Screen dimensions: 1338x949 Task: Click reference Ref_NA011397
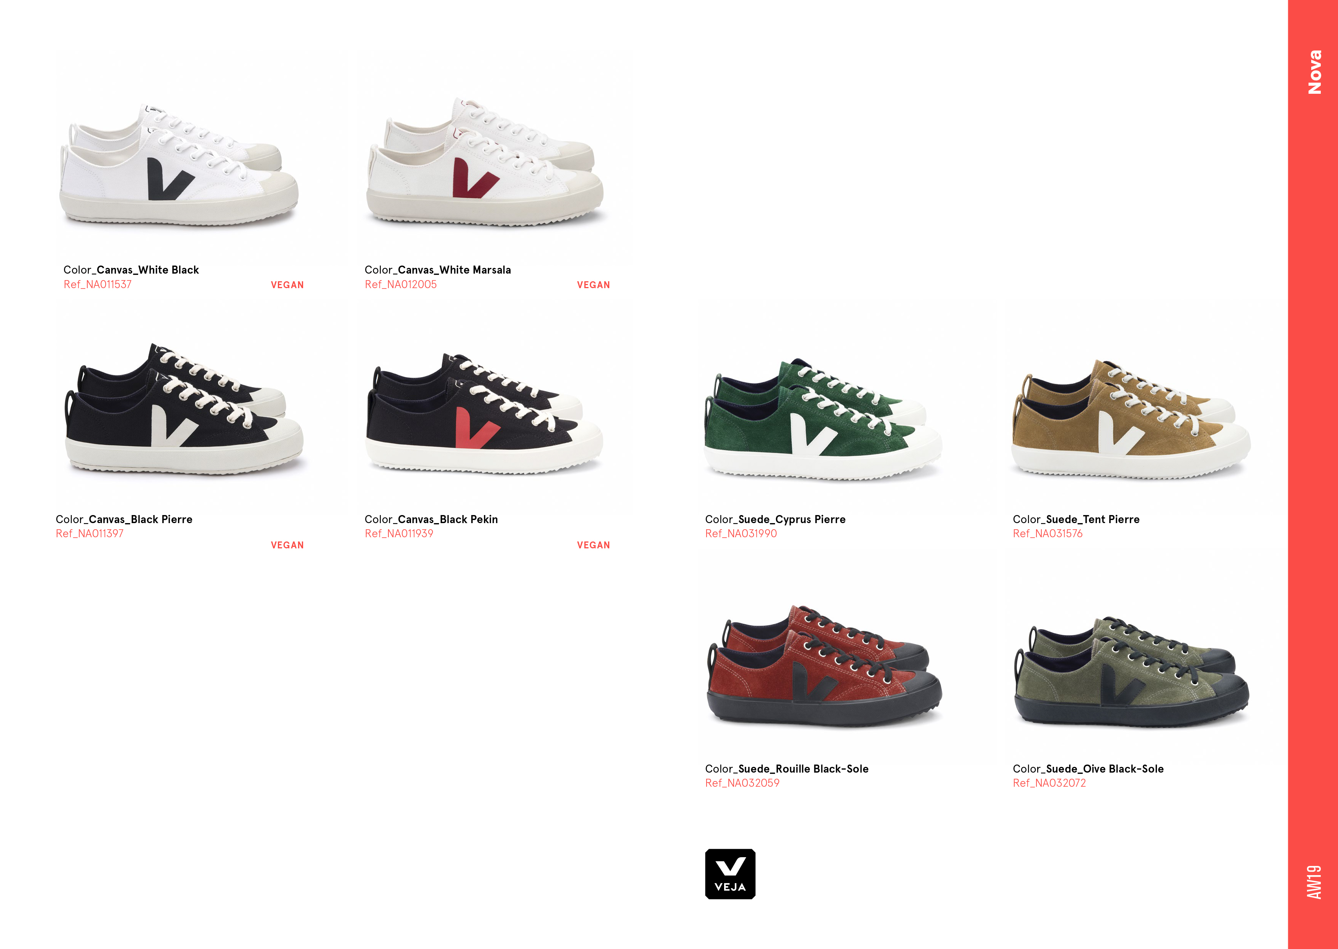pyautogui.click(x=90, y=533)
